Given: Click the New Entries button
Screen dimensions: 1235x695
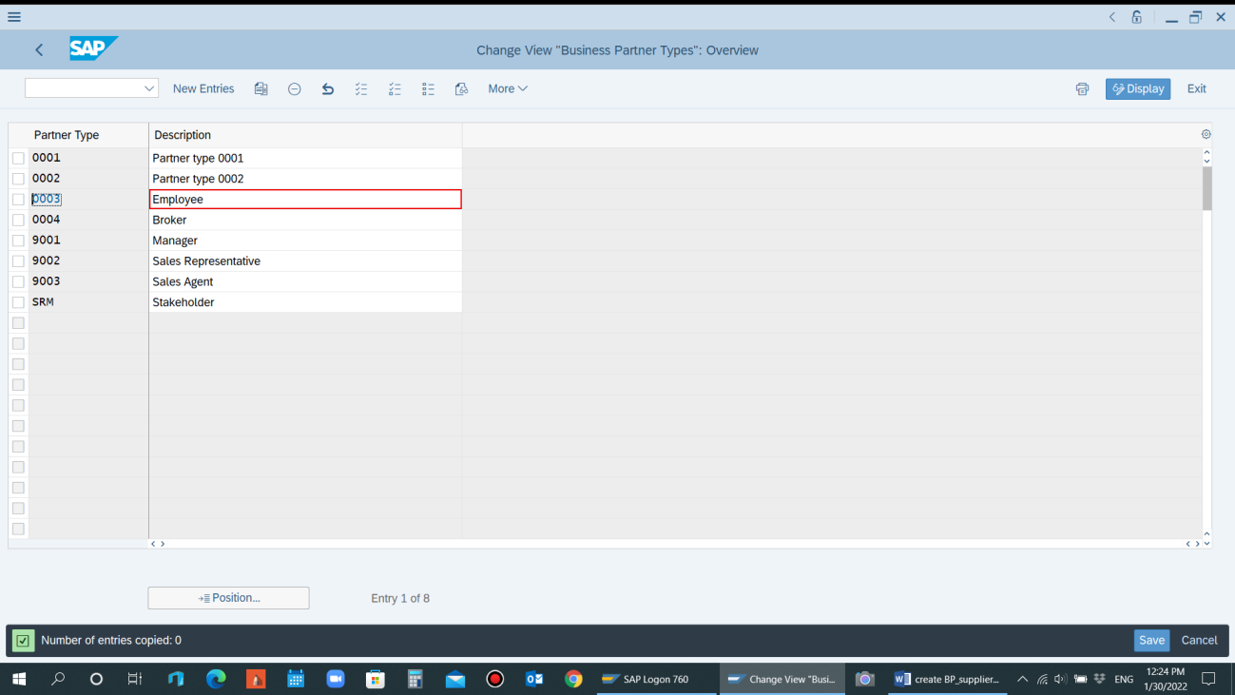Looking at the screenshot, I should 203,88.
